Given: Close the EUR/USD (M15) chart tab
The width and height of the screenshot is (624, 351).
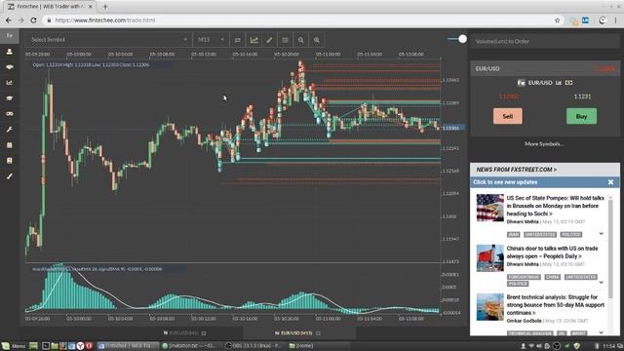Looking at the screenshot, I should [x=318, y=333].
